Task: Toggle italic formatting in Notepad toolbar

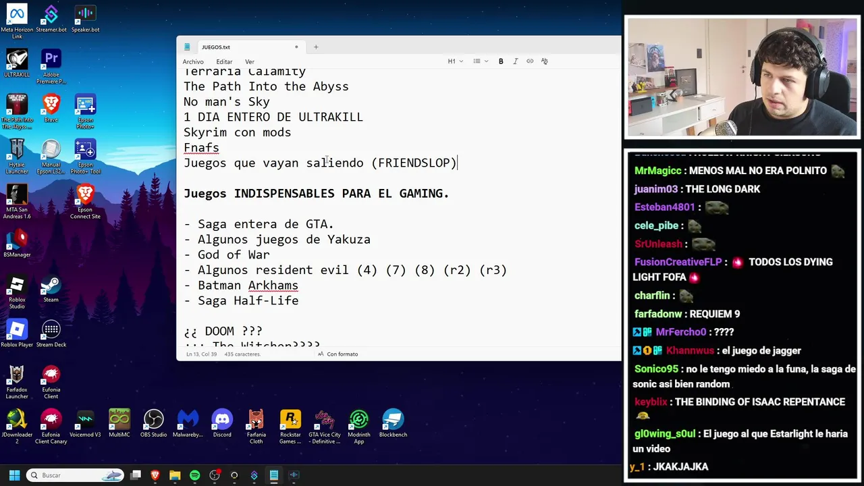Action: point(516,61)
